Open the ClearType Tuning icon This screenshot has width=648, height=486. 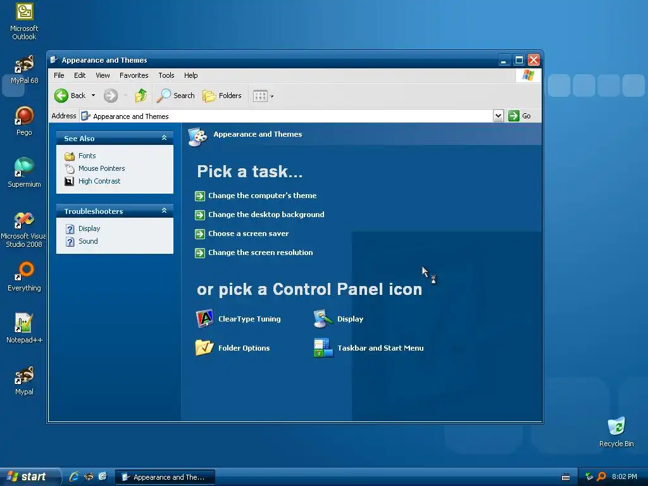pos(204,319)
